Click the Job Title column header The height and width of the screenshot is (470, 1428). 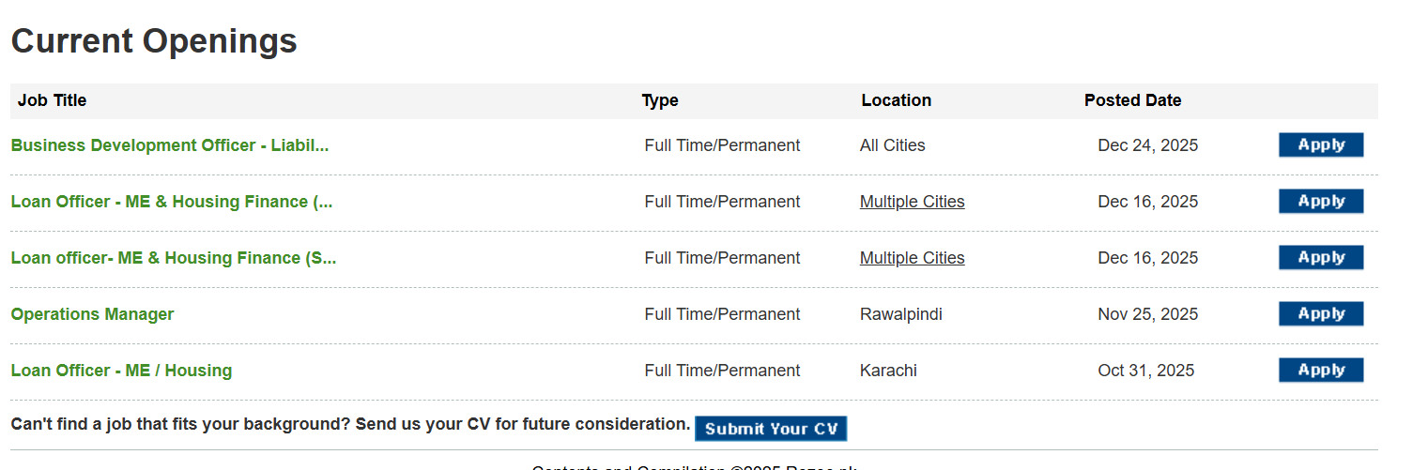(52, 100)
